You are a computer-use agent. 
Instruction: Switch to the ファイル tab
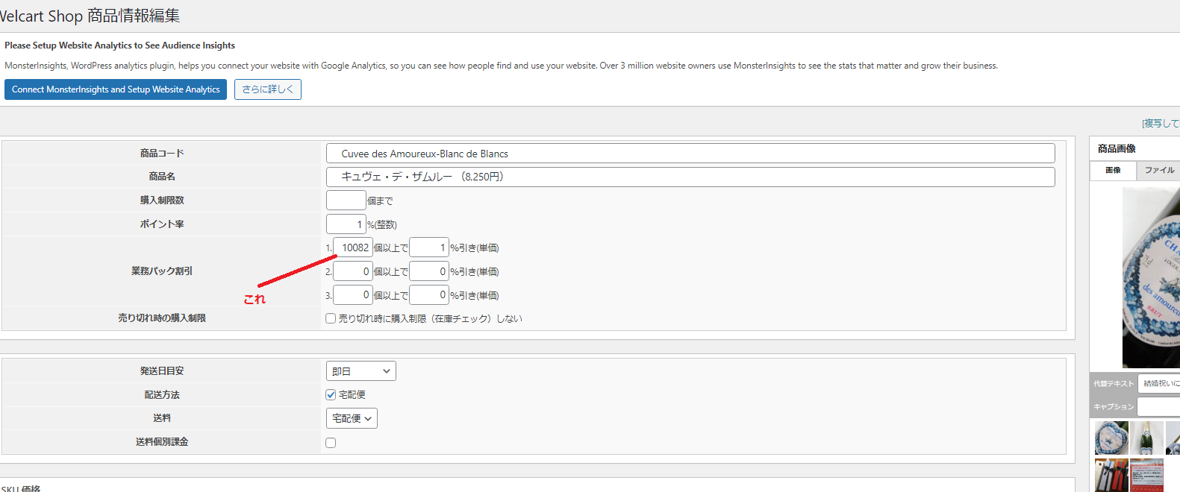coord(1159,170)
